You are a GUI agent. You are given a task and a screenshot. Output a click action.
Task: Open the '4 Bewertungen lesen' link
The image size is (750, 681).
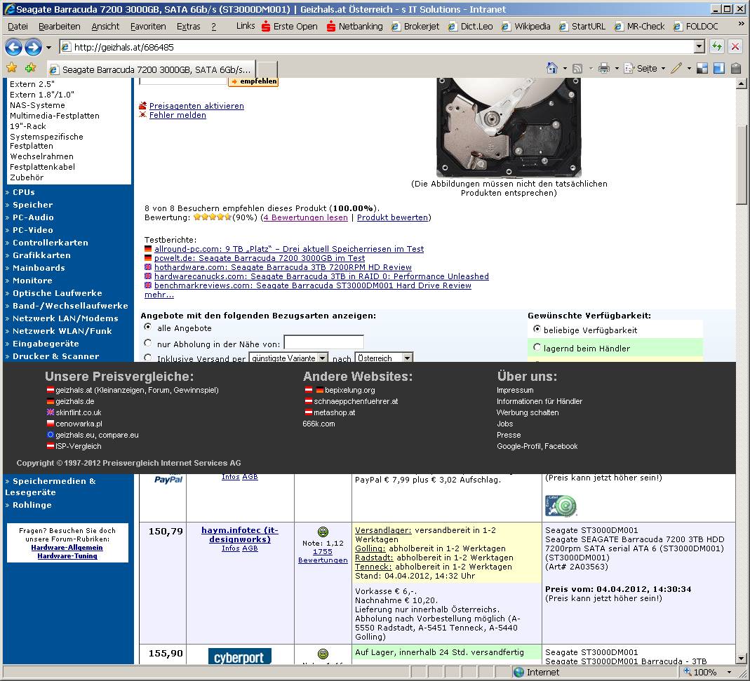[305, 217]
